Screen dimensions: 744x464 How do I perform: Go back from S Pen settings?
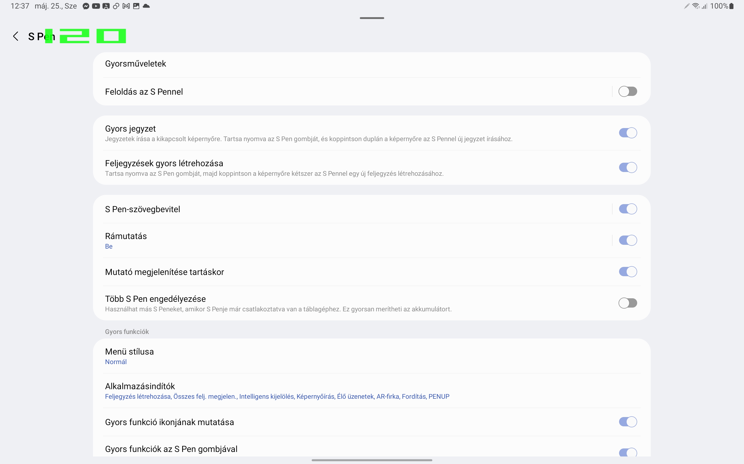pos(16,36)
